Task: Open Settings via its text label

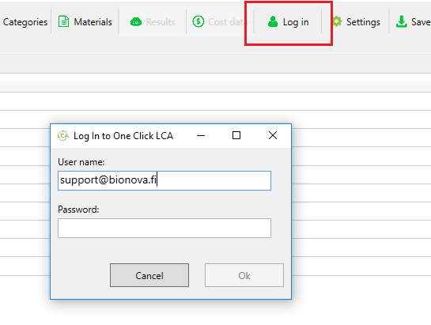Action: tap(363, 22)
